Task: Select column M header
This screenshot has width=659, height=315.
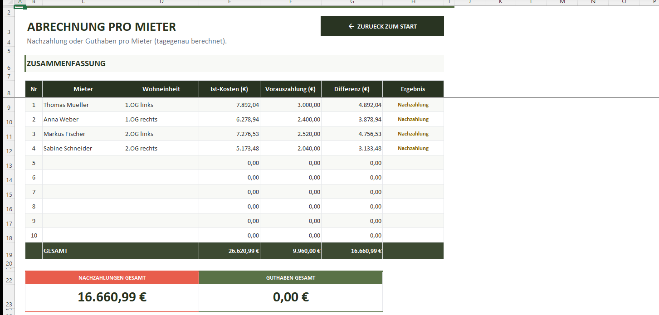Action: click(x=562, y=2)
